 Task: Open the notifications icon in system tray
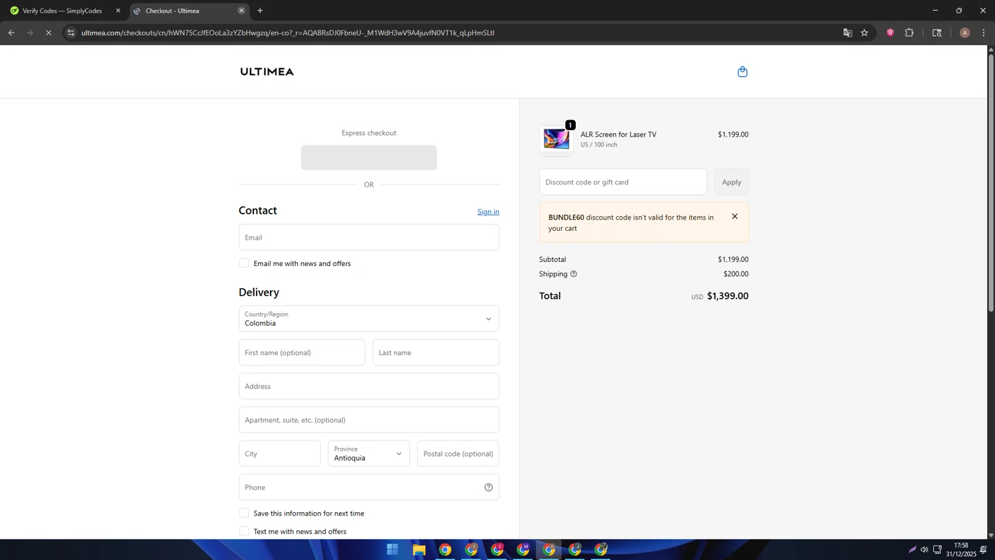983,549
